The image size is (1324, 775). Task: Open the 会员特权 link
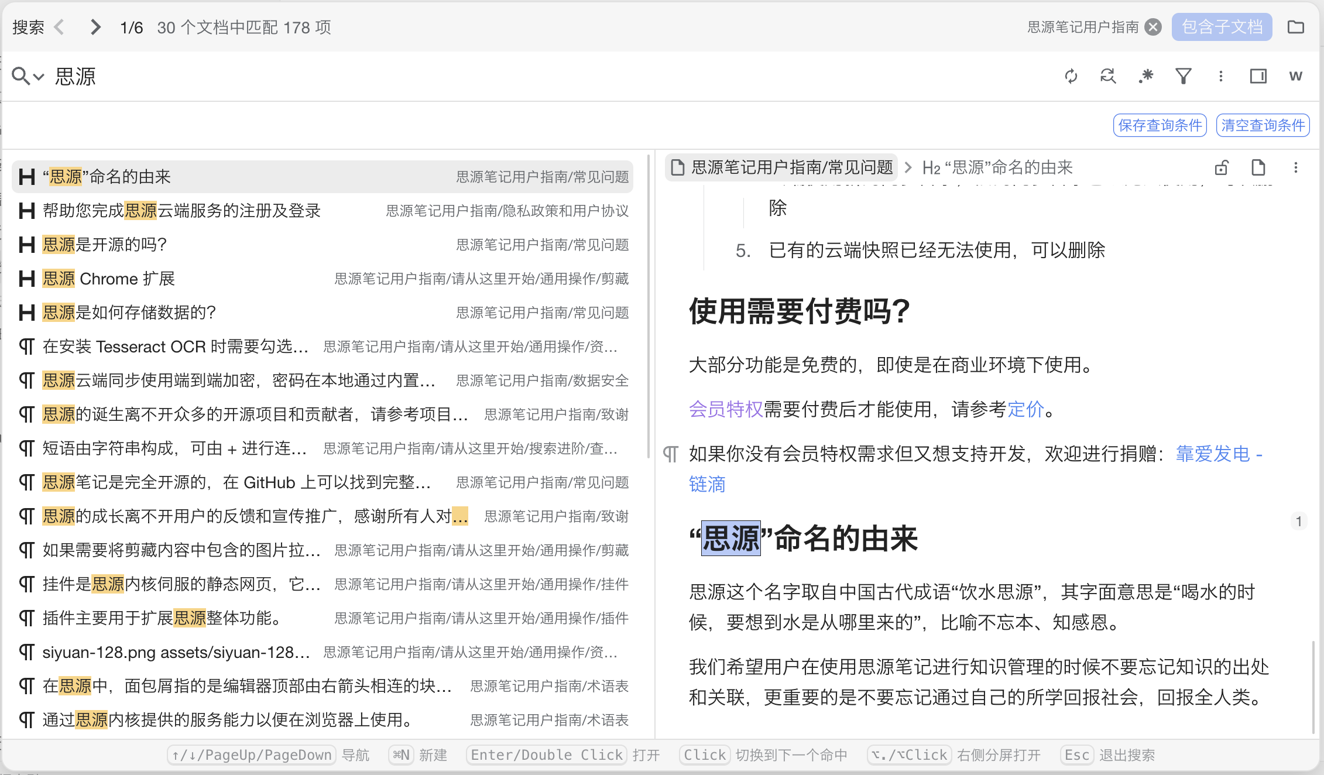point(725,409)
